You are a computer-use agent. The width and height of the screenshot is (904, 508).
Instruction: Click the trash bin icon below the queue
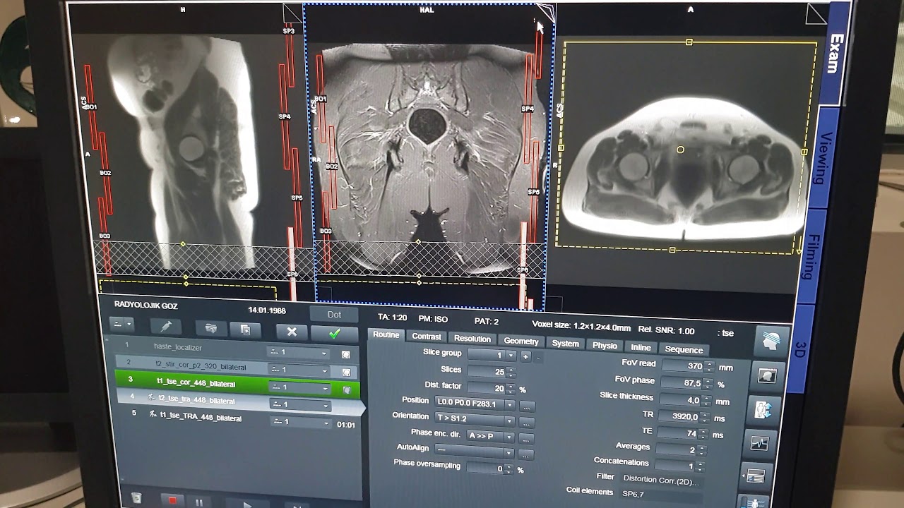[x=136, y=498]
